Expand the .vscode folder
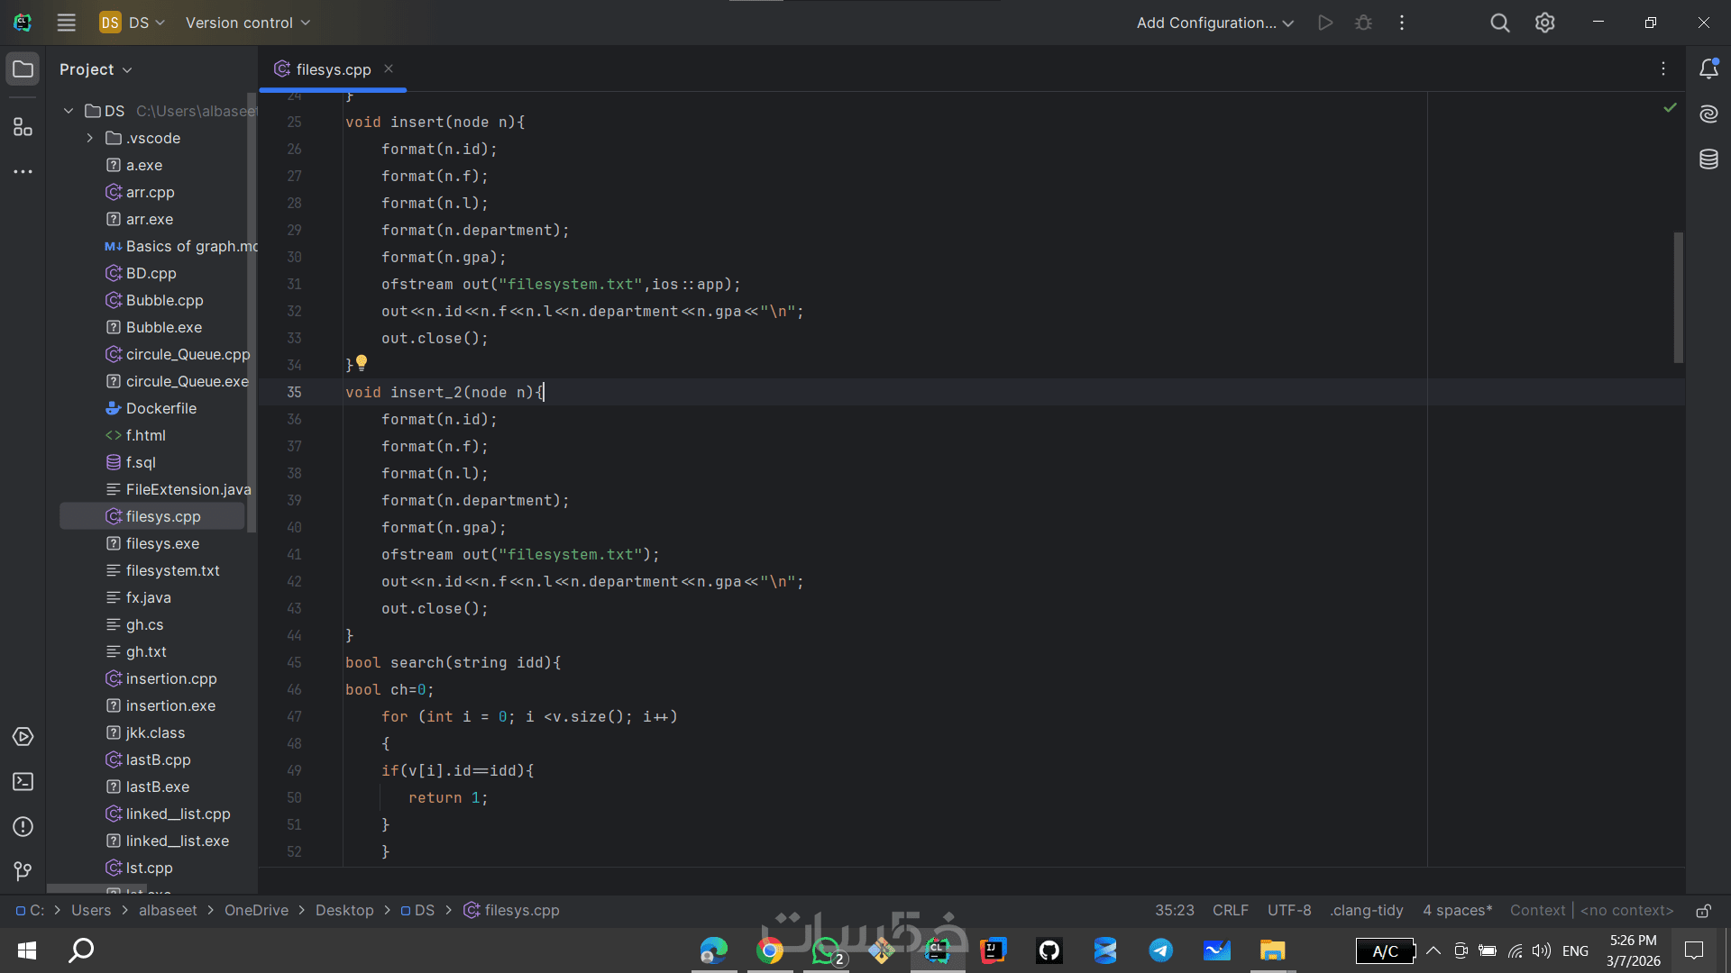 89,138
